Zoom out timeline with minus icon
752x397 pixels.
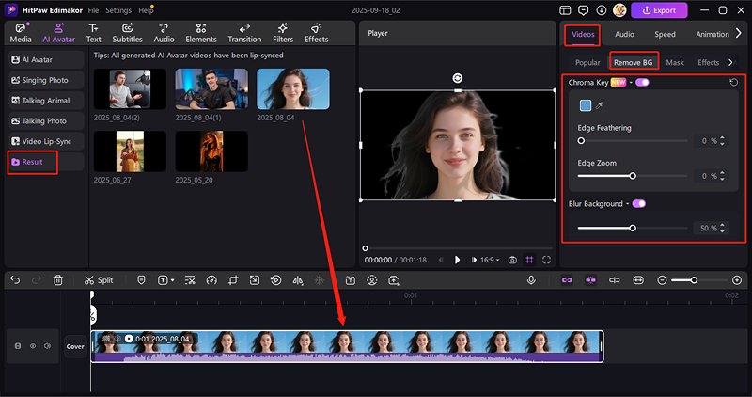pyautogui.click(x=662, y=280)
